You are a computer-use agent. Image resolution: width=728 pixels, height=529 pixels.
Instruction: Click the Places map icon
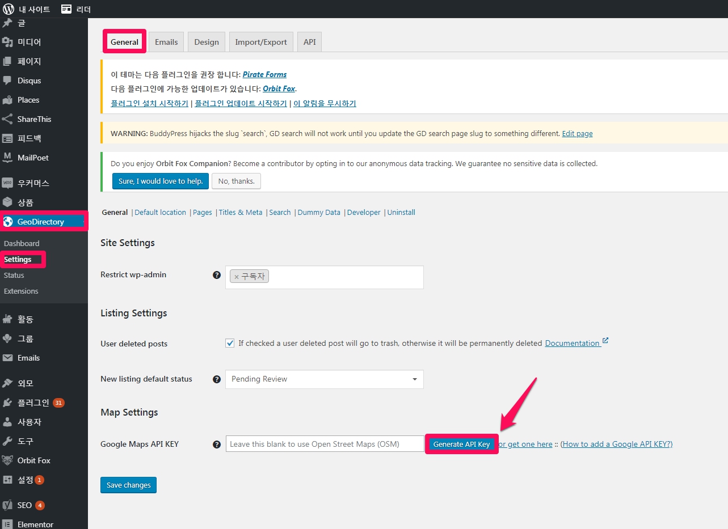pos(7,100)
